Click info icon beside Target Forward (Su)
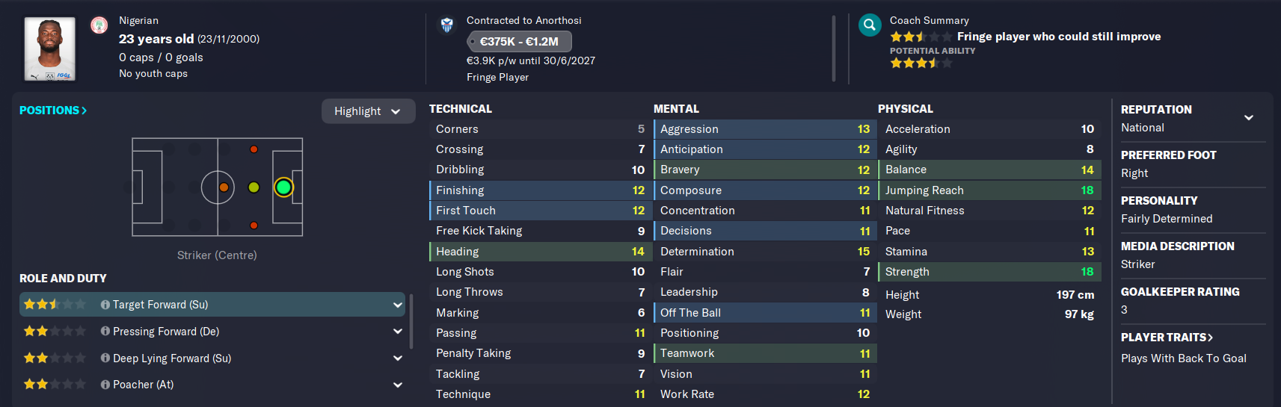1281x407 pixels. [105, 305]
